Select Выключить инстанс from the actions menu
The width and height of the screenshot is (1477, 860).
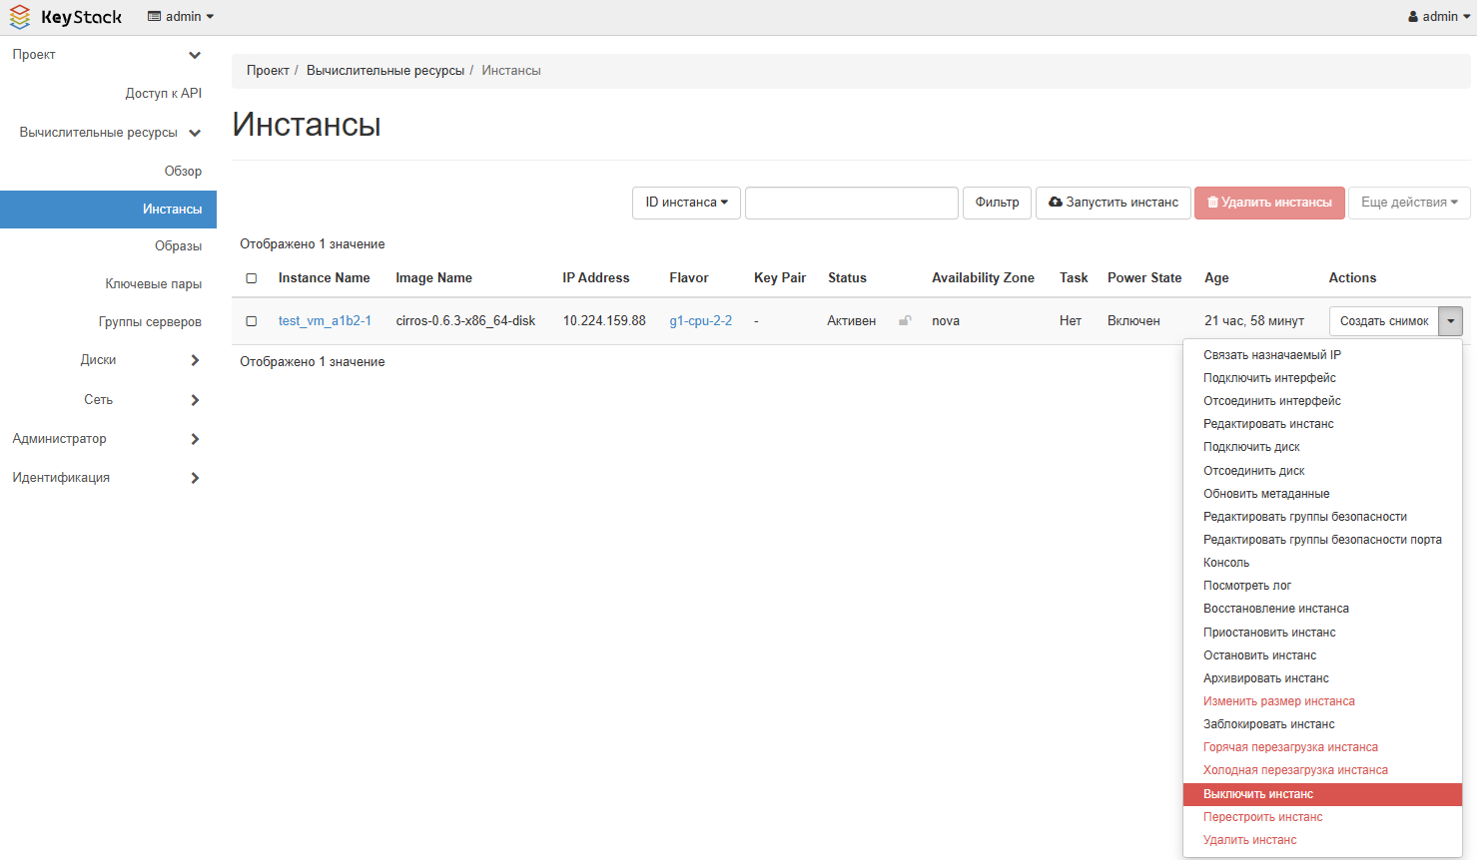[x=1257, y=794]
